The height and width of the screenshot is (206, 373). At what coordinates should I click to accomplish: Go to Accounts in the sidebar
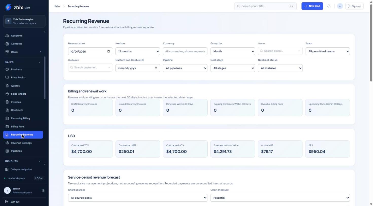23,36
